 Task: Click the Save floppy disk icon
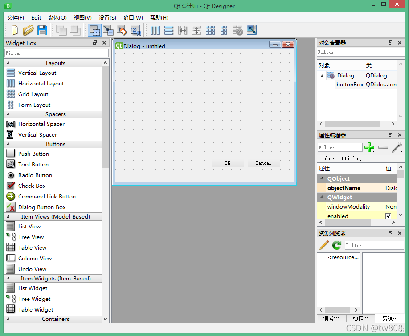pyautogui.click(x=42, y=30)
